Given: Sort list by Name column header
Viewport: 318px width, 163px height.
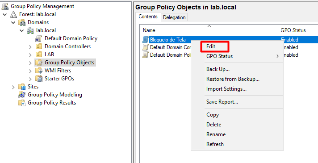Looking at the screenshot, I should pyautogui.click(x=209, y=30).
